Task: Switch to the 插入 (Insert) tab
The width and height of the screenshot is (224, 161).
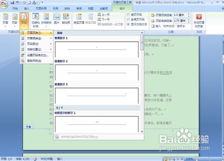Action: tap(26, 8)
